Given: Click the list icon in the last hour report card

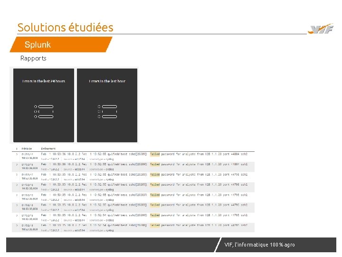Looking at the screenshot, I should point(107,111).
